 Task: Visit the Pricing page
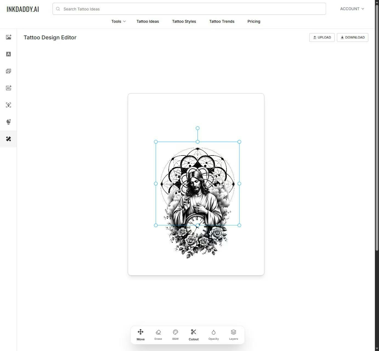coord(253,21)
